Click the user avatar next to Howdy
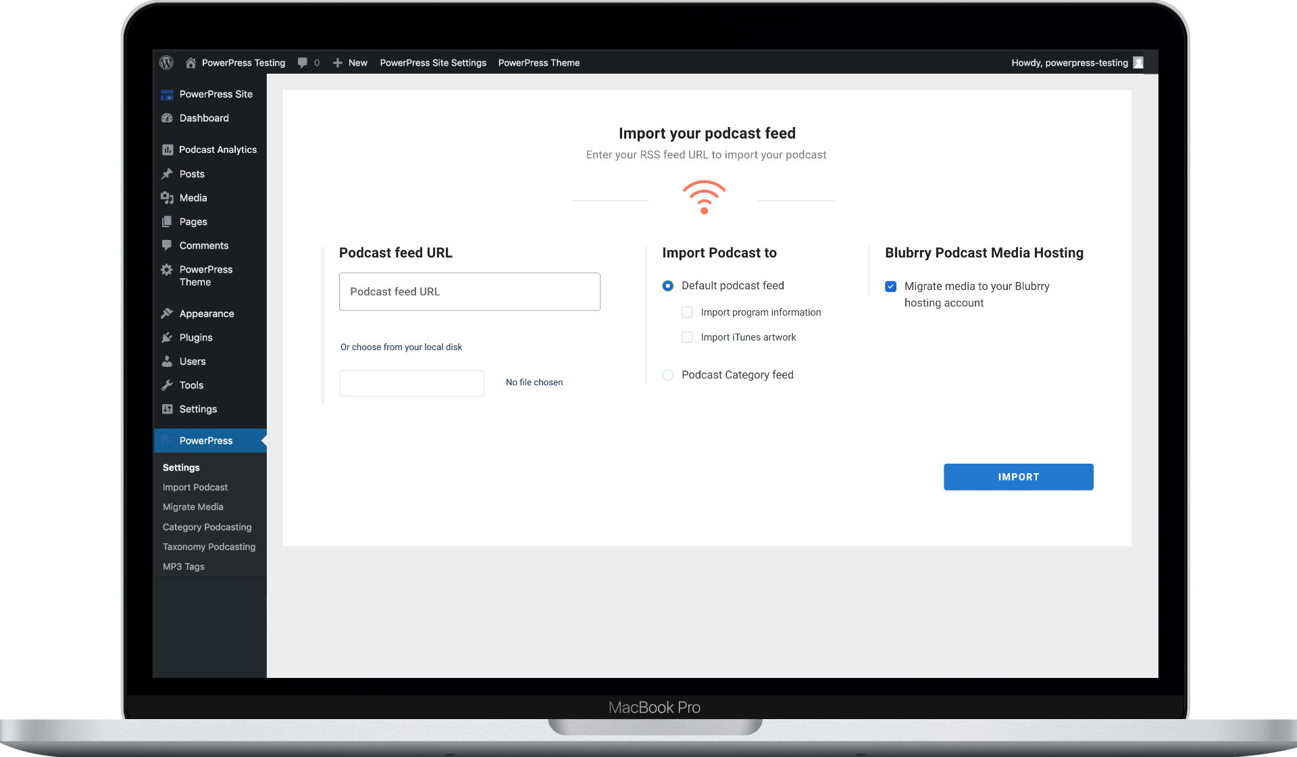 tap(1138, 62)
